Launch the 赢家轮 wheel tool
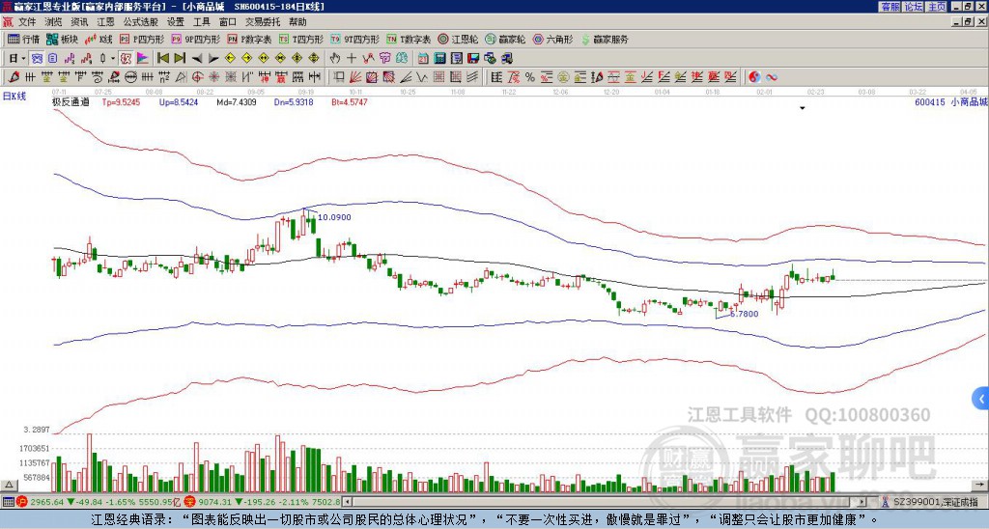The width and height of the screenshot is (989, 529). [505, 39]
